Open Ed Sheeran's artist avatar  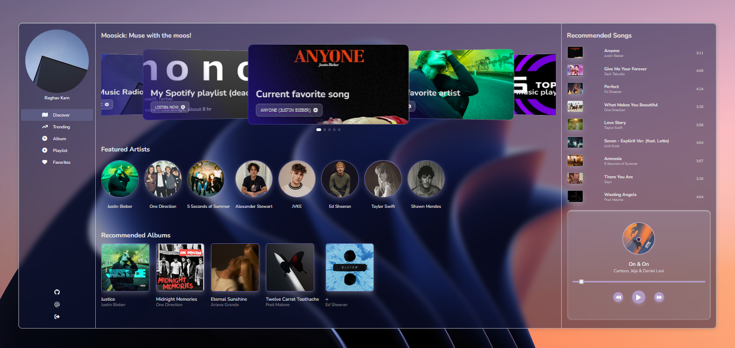coord(340,179)
